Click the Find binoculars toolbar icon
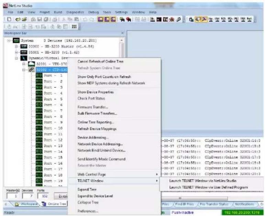The height and width of the screenshot is (216, 265). 122,20
